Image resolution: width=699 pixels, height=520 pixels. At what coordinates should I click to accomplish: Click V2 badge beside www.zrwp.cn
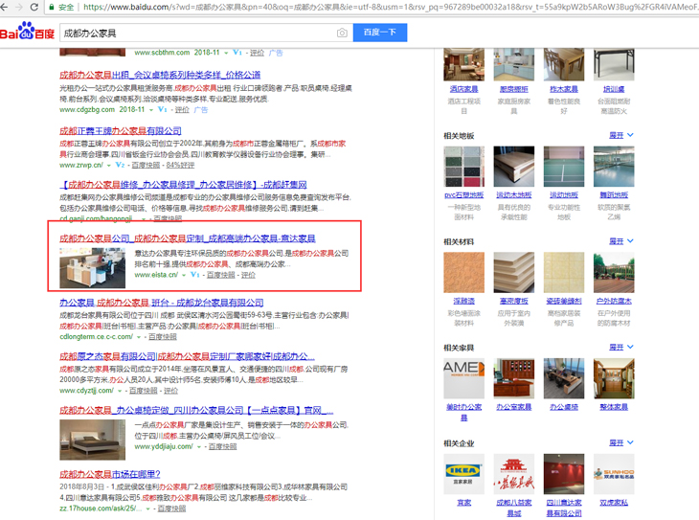pyautogui.click(x=121, y=165)
